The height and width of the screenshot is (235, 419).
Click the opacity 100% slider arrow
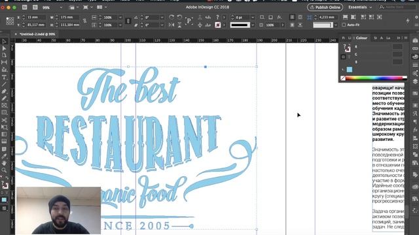[283, 25]
